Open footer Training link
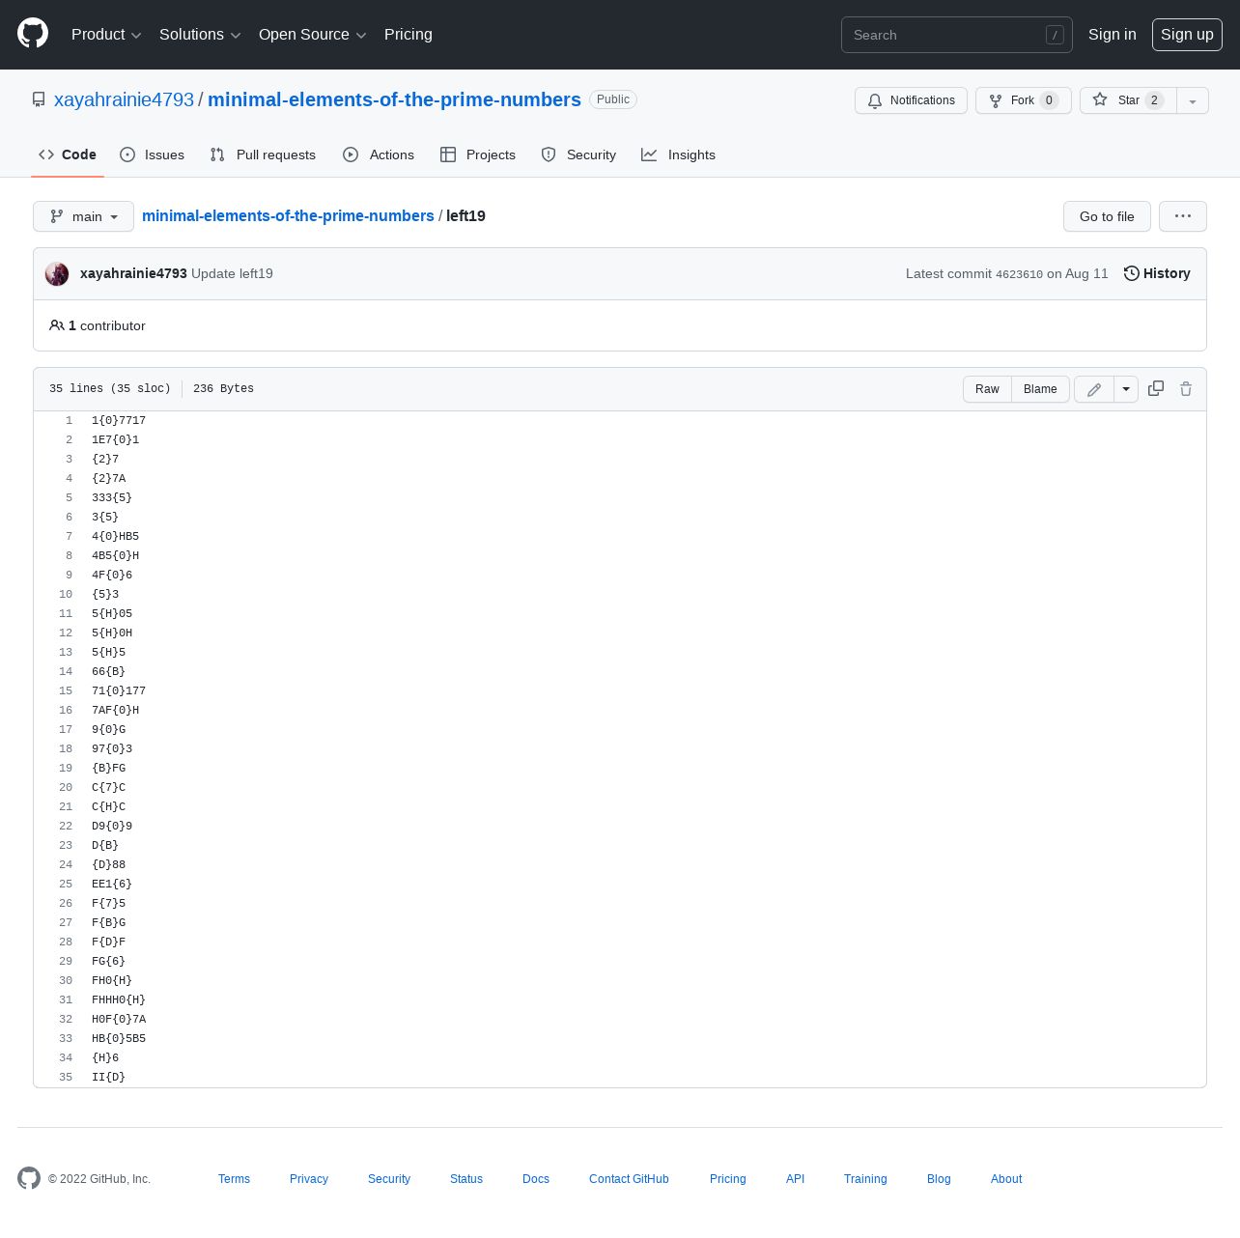The image size is (1240, 1238). (865, 1179)
